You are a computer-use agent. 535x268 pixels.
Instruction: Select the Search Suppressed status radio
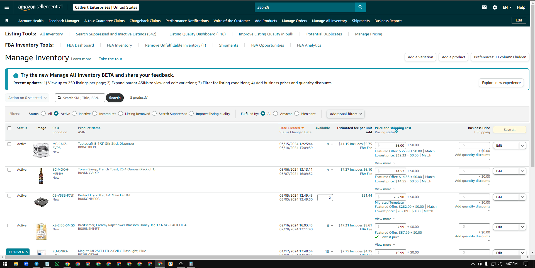click(x=154, y=114)
